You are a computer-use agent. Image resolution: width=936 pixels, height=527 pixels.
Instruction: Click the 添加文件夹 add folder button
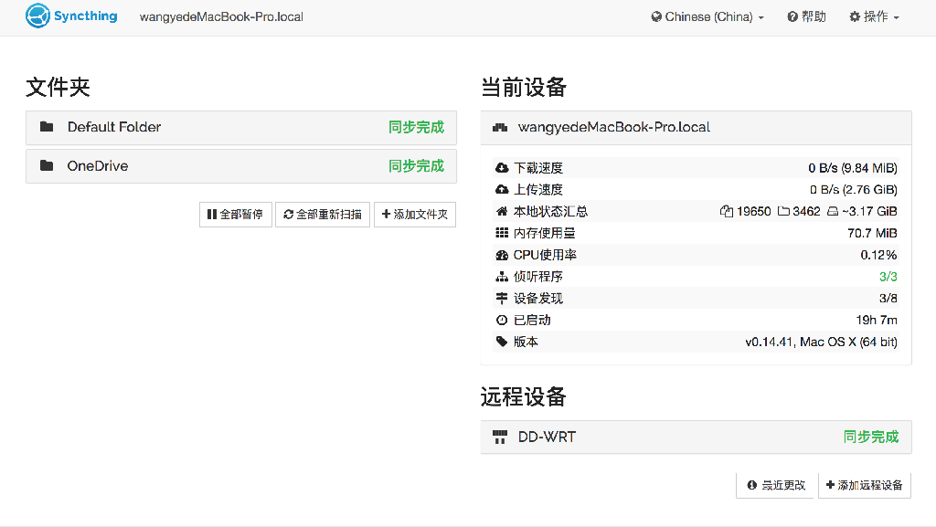415,214
